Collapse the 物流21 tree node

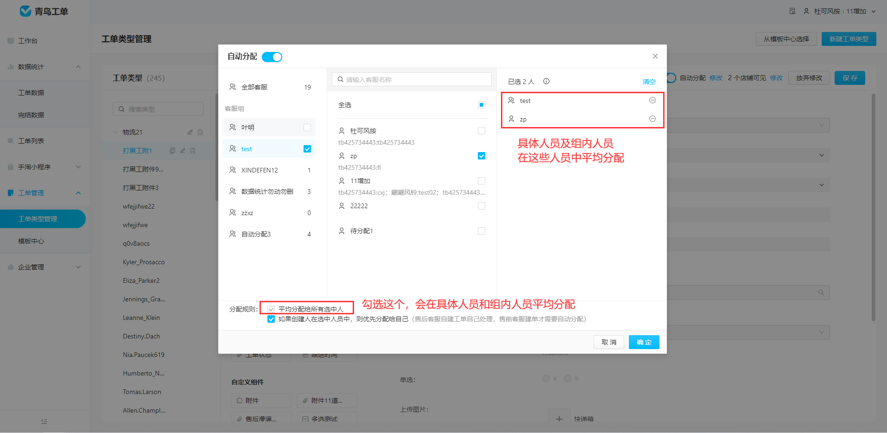point(115,132)
